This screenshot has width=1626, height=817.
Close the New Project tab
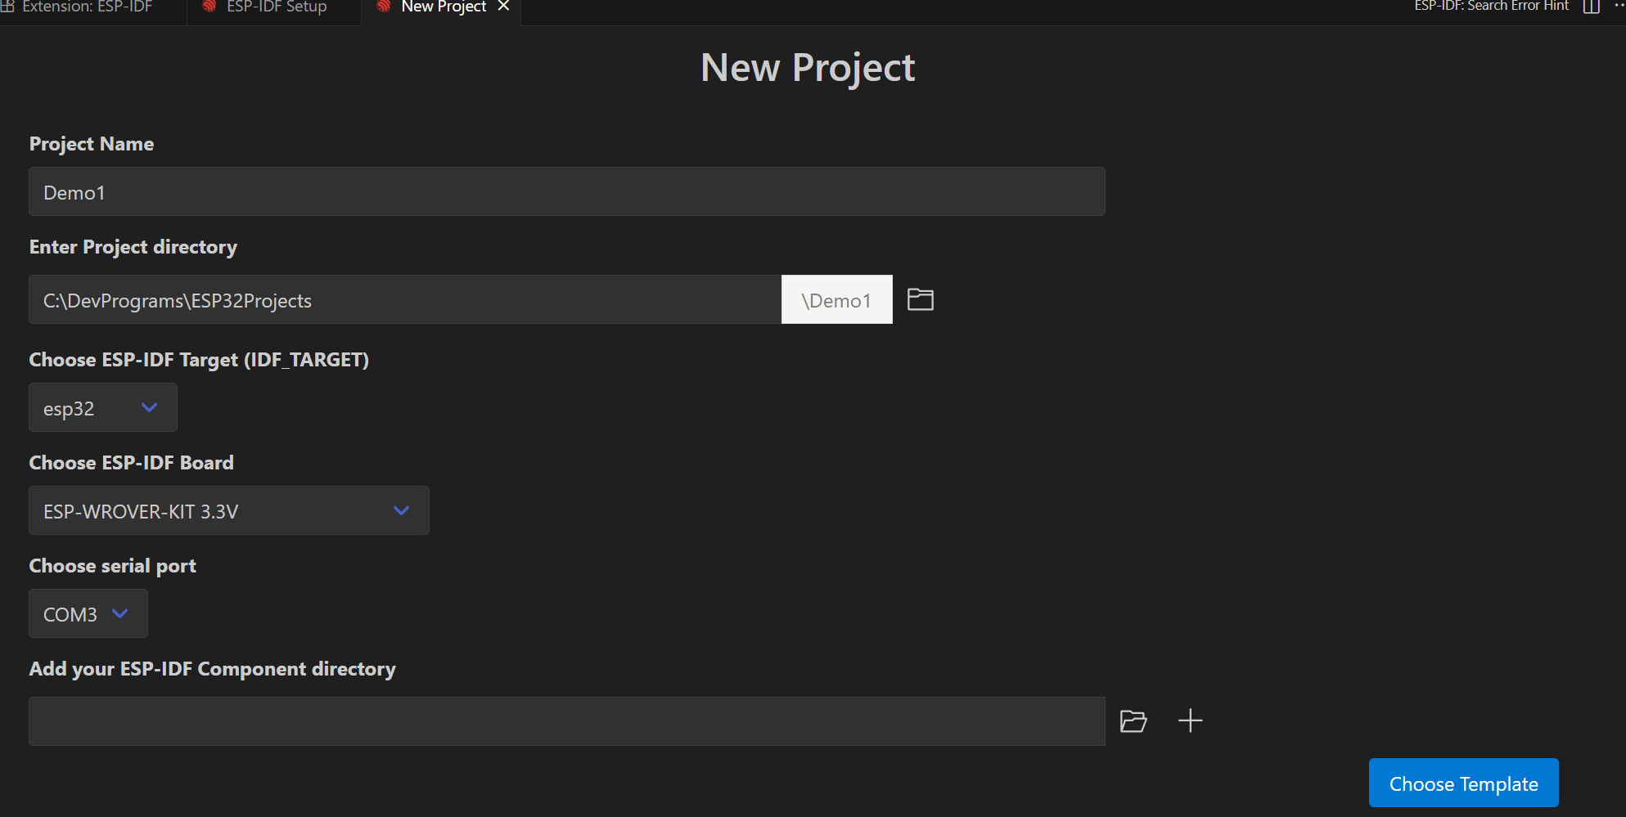click(504, 7)
